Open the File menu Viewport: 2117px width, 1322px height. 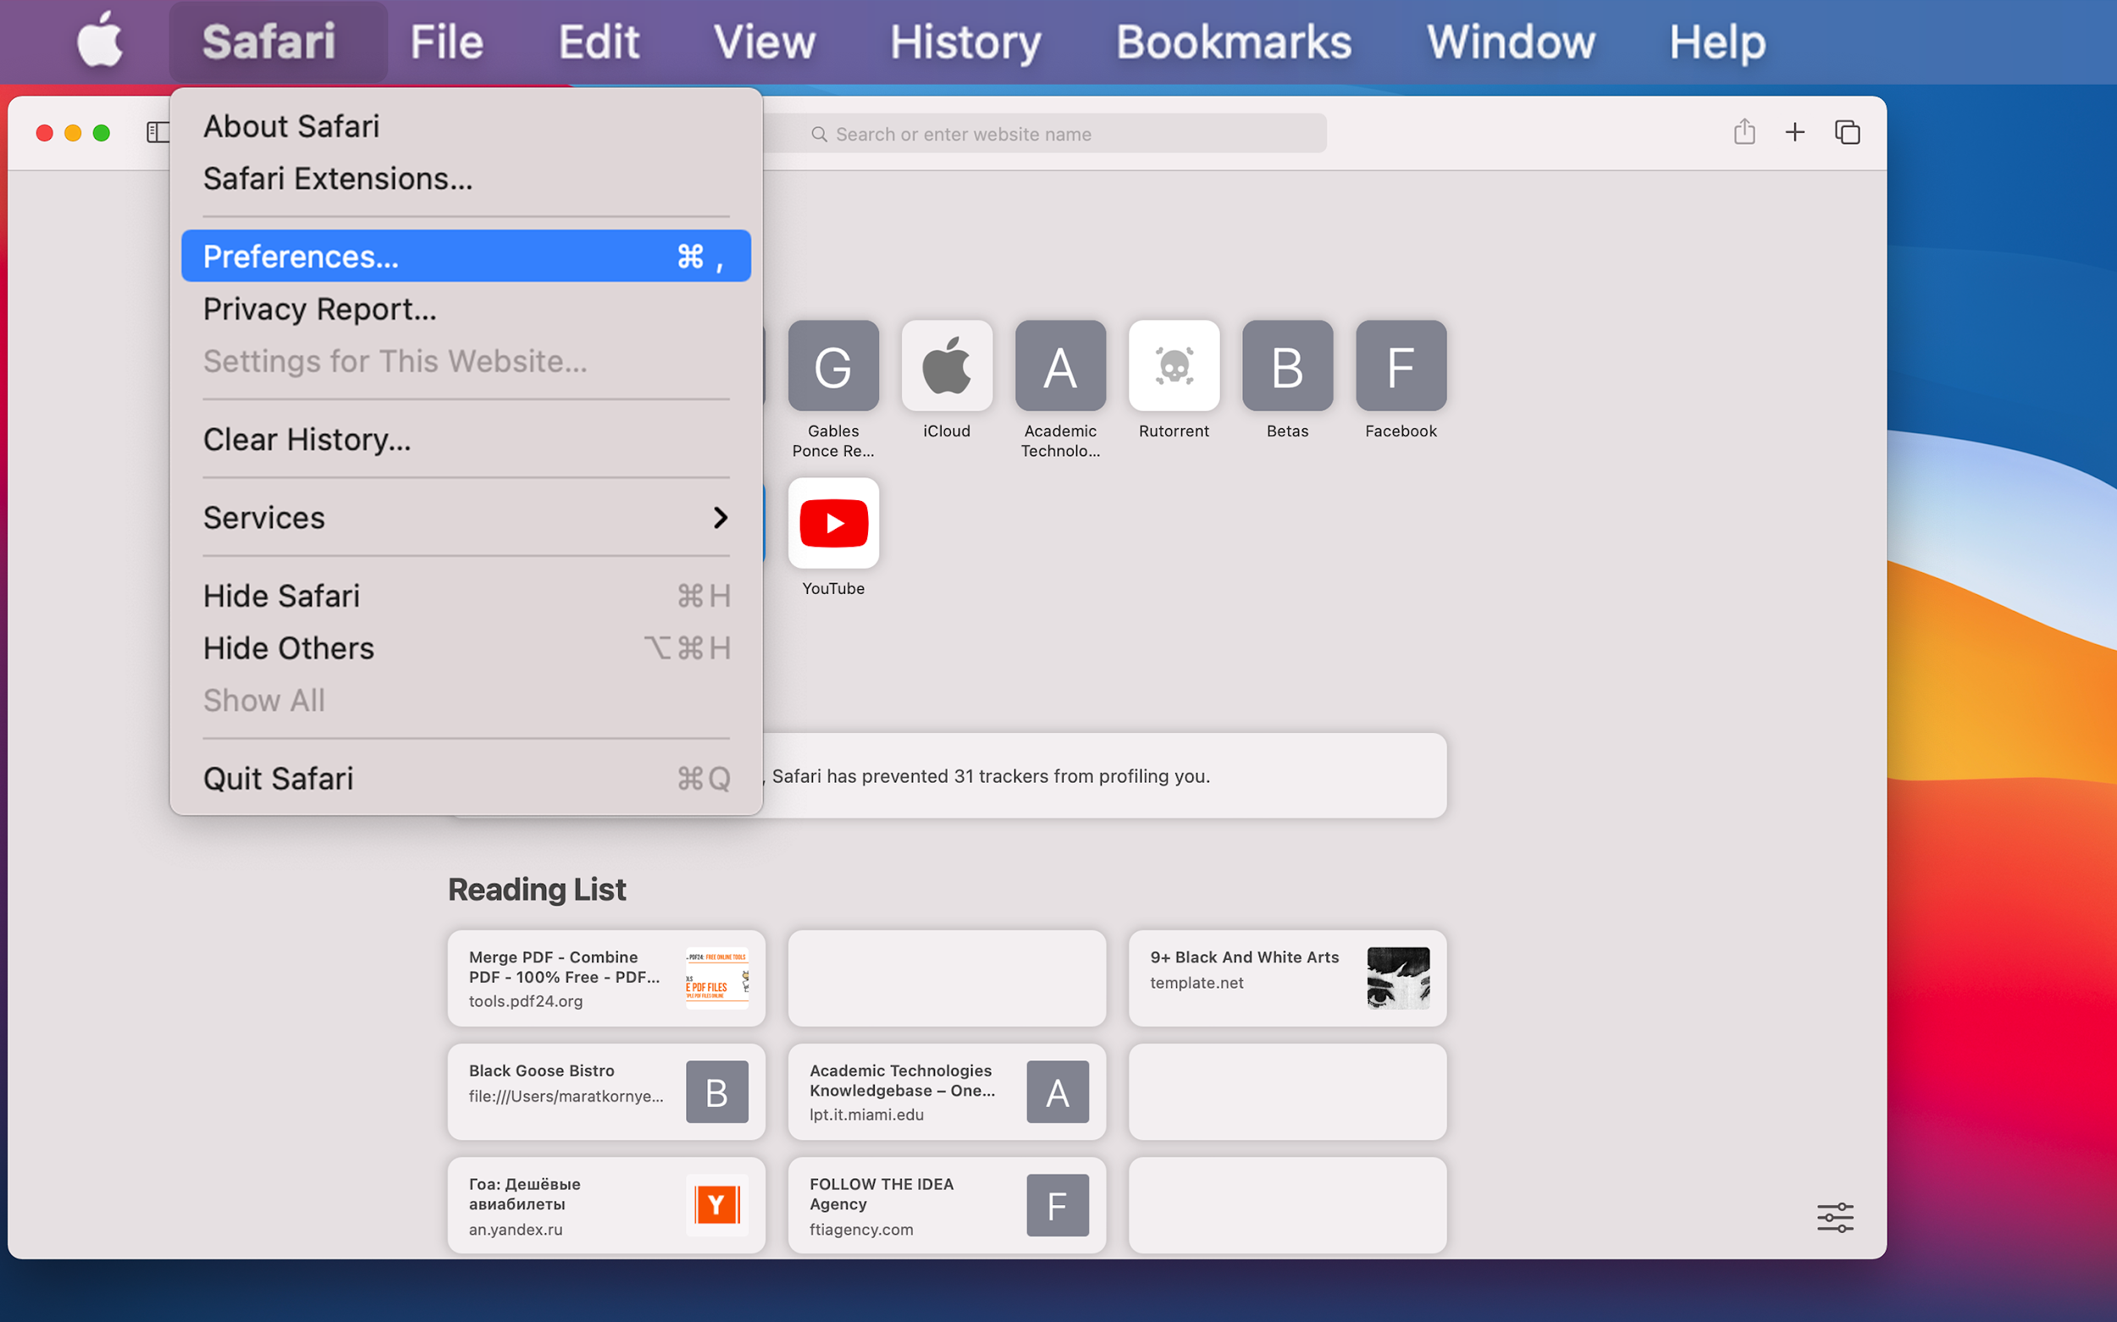tap(447, 41)
